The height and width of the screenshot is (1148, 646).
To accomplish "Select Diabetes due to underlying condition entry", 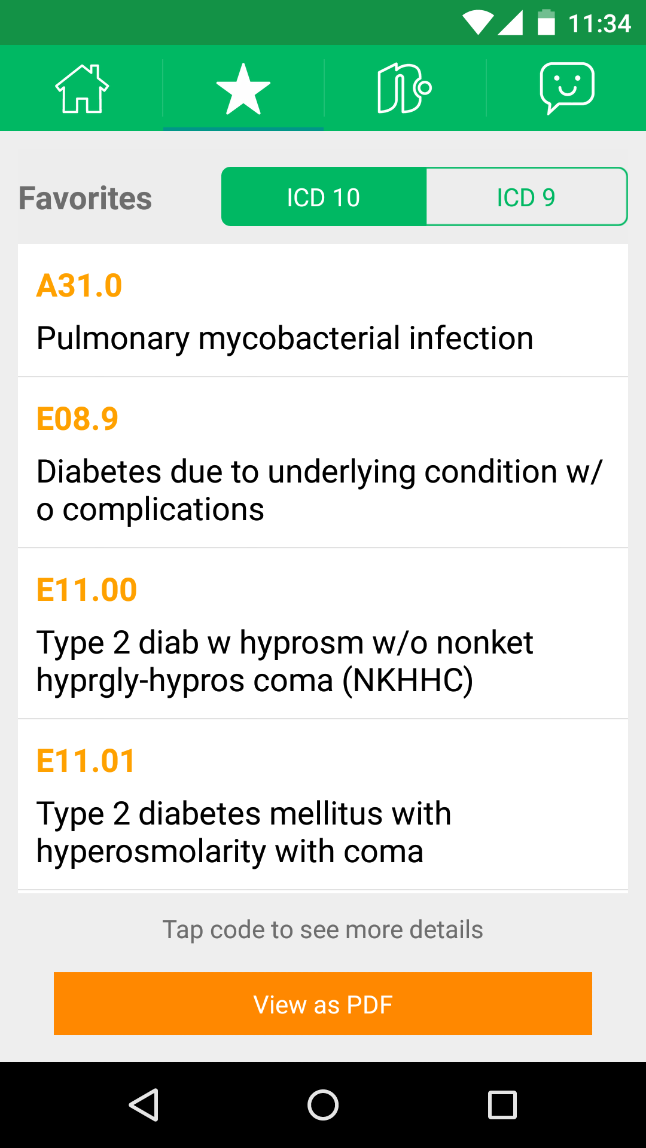I will tap(319, 490).
